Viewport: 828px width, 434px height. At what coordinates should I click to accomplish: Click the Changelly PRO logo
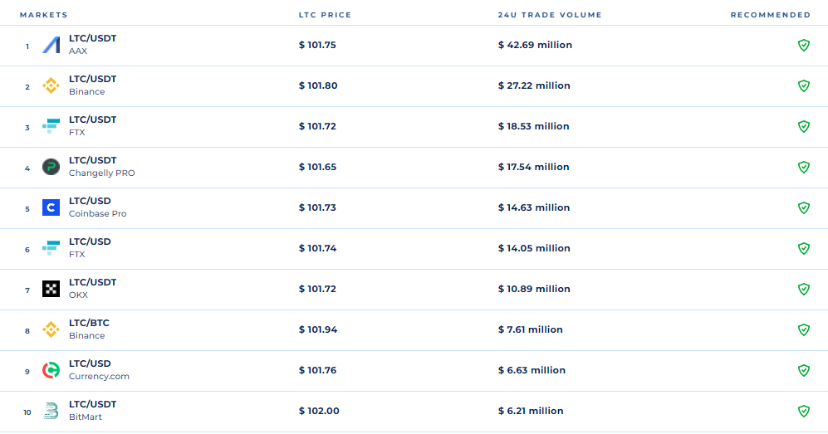[51, 168]
